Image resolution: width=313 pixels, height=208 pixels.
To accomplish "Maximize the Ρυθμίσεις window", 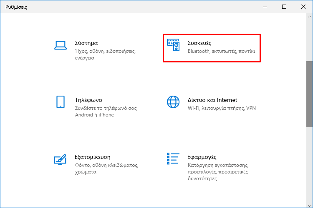I will (x=284, y=7).
